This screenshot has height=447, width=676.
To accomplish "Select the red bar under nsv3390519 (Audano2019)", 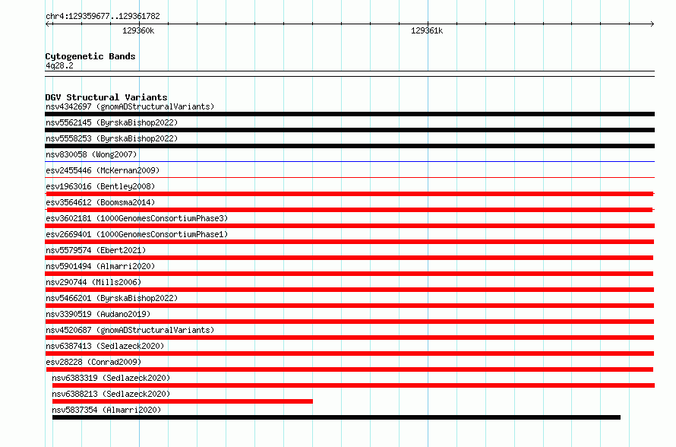I will pyautogui.click(x=349, y=322).
